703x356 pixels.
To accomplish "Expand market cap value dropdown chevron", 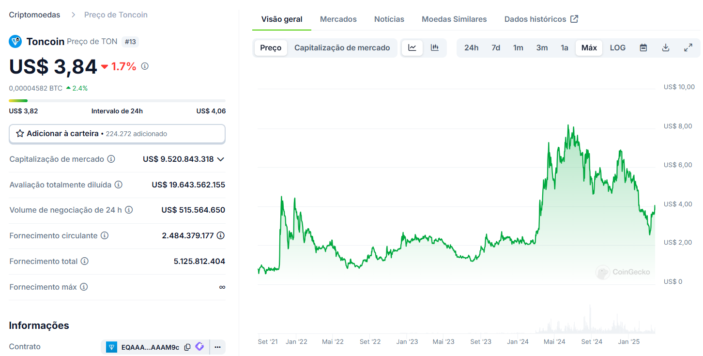I will (x=221, y=159).
